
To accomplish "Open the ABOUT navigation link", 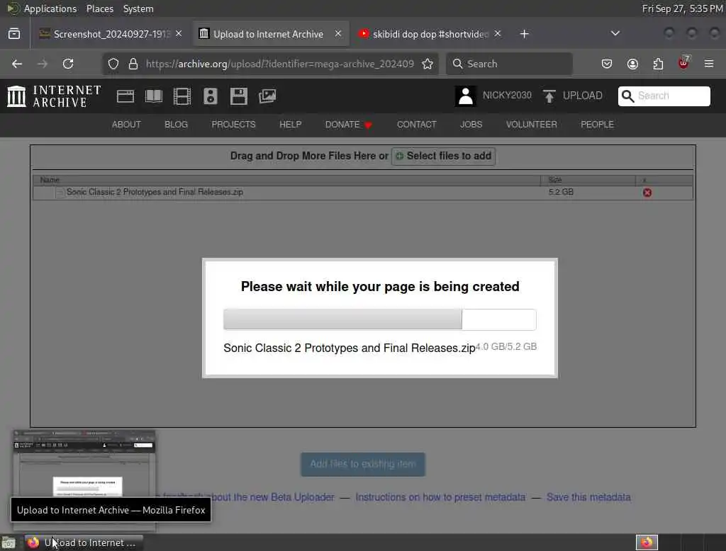I will click(x=126, y=125).
